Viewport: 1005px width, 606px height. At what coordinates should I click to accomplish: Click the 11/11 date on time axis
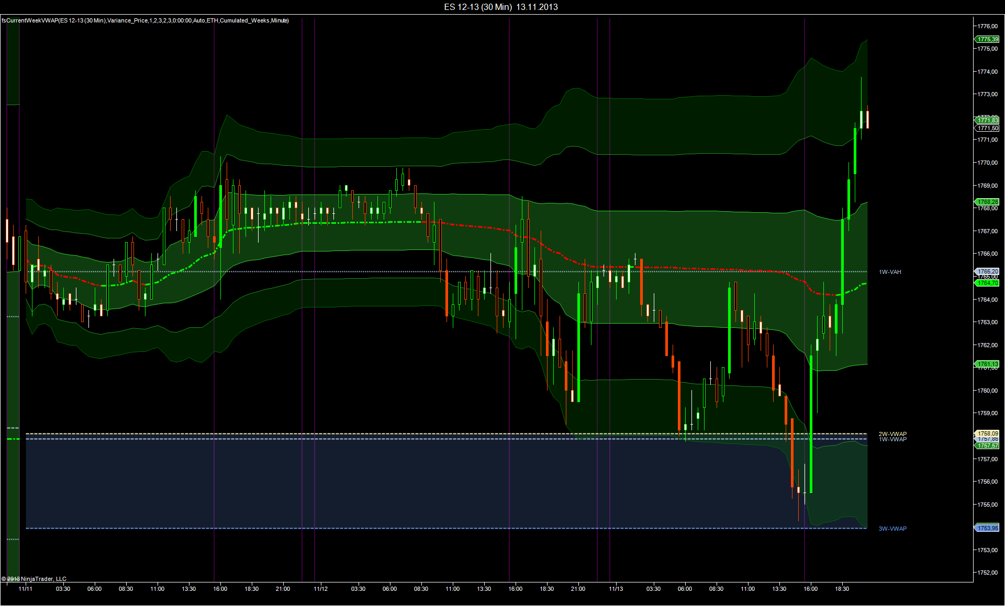click(x=25, y=589)
